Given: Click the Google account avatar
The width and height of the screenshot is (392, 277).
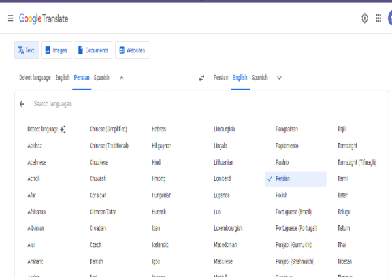Looking at the screenshot, I should (x=390, y=18).
